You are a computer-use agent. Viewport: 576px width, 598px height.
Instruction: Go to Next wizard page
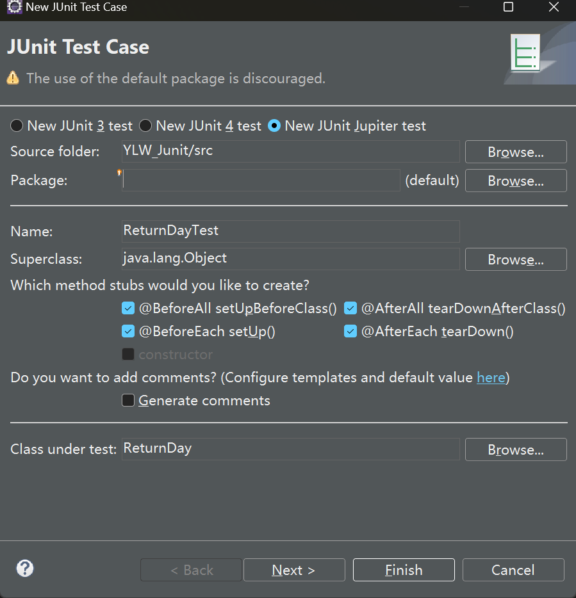294,570
